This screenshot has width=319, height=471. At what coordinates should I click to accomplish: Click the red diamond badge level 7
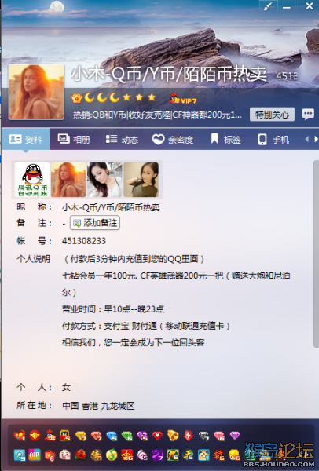96,436
